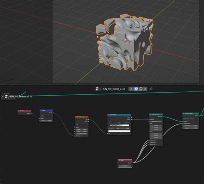Click Volume Cube Density input socket
The width and height of the screenshot is (204, 184).
click(x=149, y=119)
